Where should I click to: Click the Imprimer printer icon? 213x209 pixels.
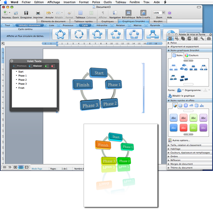pyautogui.click(x=38, y=13)
